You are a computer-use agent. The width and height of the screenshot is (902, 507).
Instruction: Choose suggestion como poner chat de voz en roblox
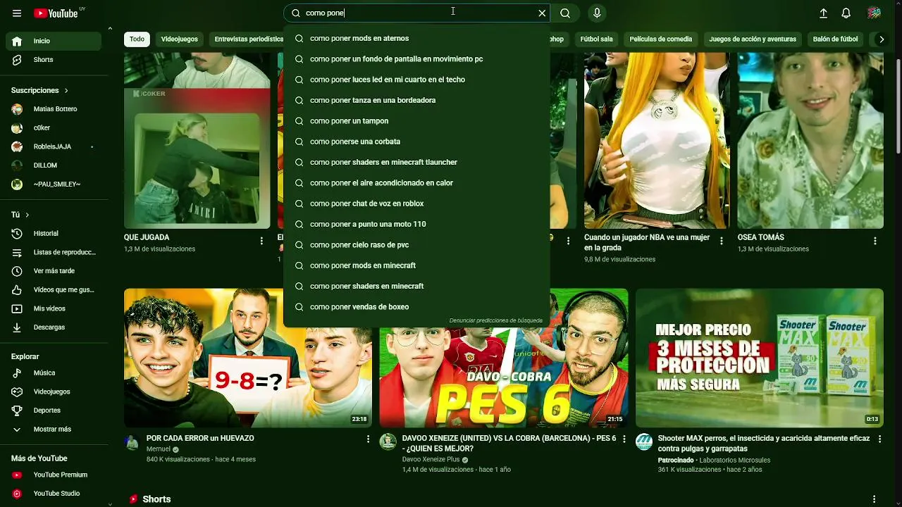416,204
